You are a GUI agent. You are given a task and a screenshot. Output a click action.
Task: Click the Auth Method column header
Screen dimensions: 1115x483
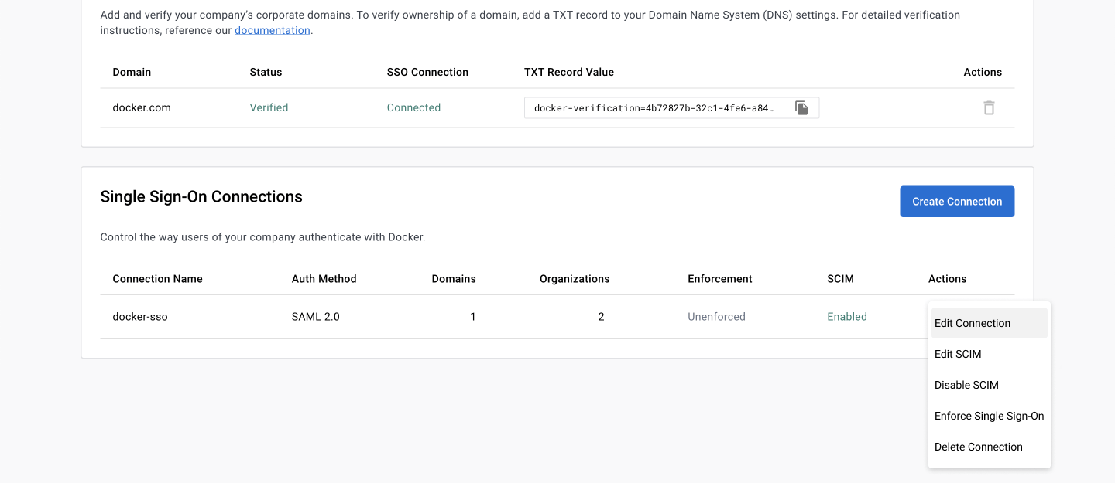tap(324, 279)
